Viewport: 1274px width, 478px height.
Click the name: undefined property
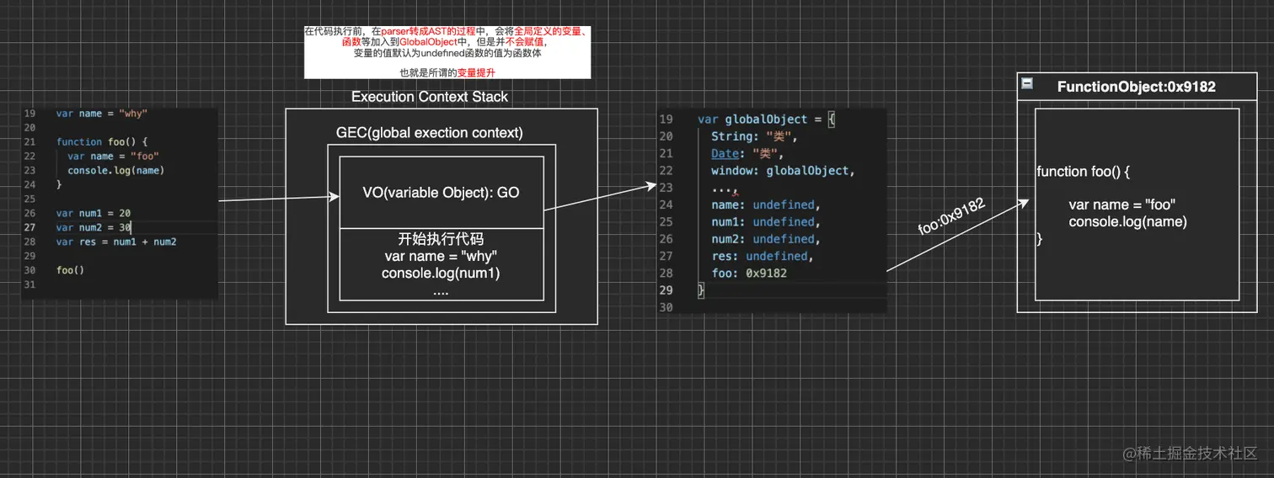click(765, 204)
